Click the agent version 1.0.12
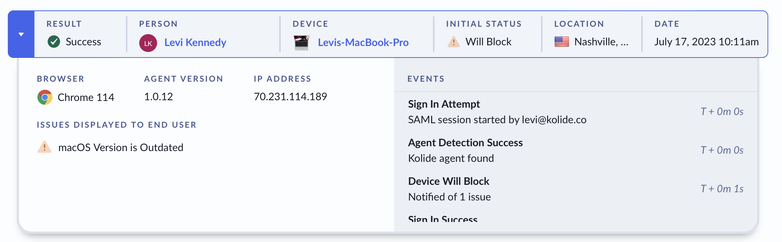The height and width of the screenshot is (242, 782). point(159,97)
